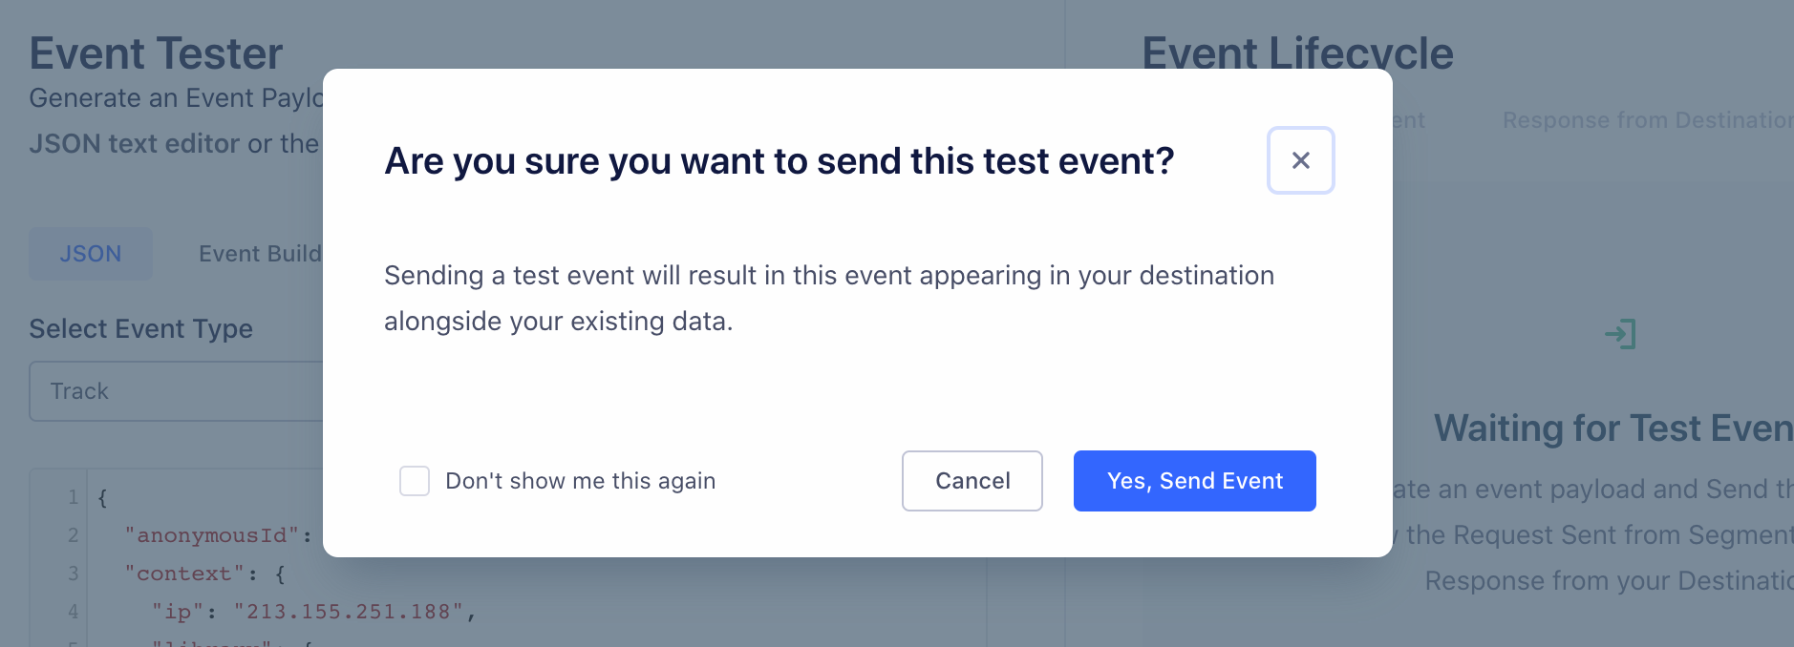Enable "Don't show me this again"
The width and height of the screenshot is (1794, 647).
pos(415,481)
